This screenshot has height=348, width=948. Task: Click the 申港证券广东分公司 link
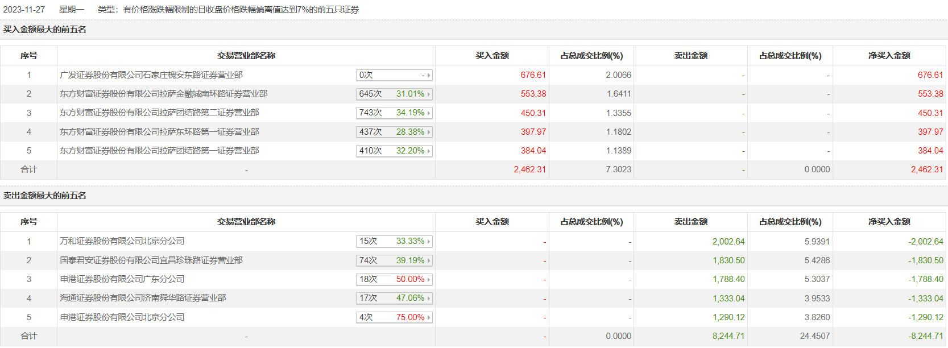(122, 279)
